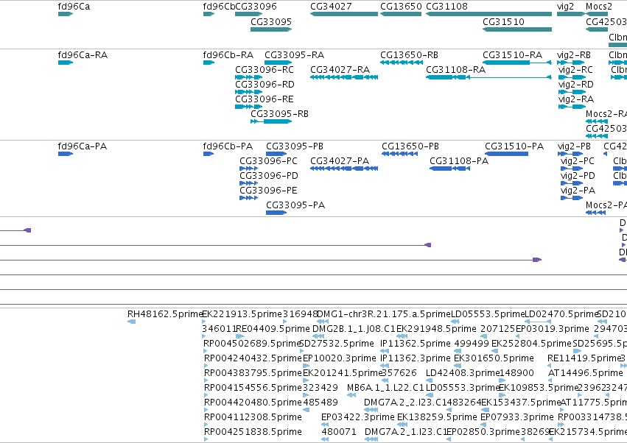
Task: Select protein fd96Ca-PA
Action: 66,154
